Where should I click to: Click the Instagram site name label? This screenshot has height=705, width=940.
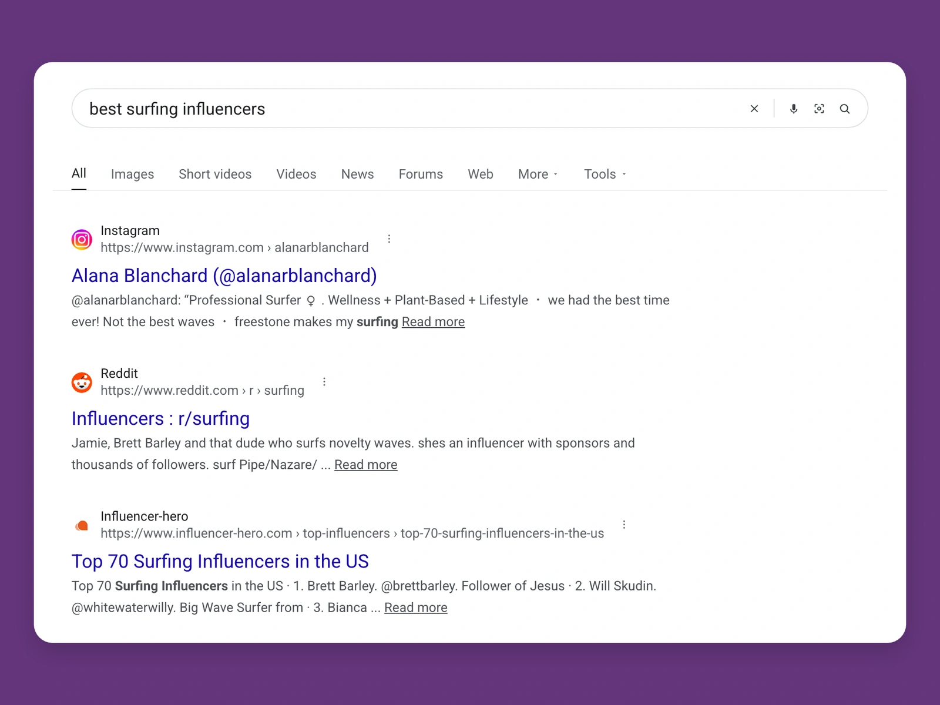(130, 230)
